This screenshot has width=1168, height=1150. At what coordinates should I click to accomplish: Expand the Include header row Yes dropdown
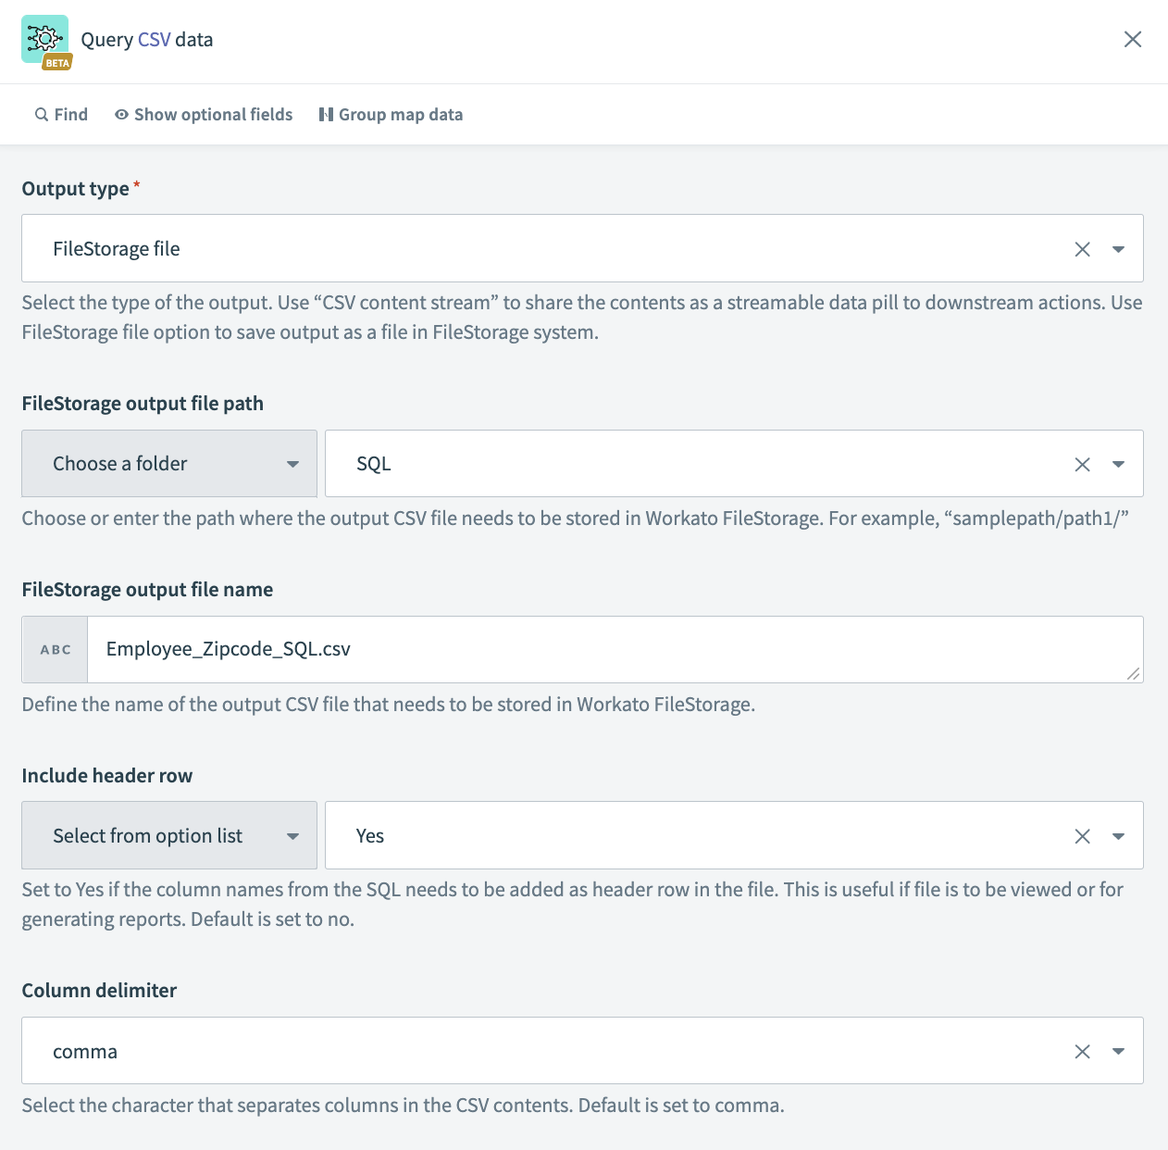1118,836
